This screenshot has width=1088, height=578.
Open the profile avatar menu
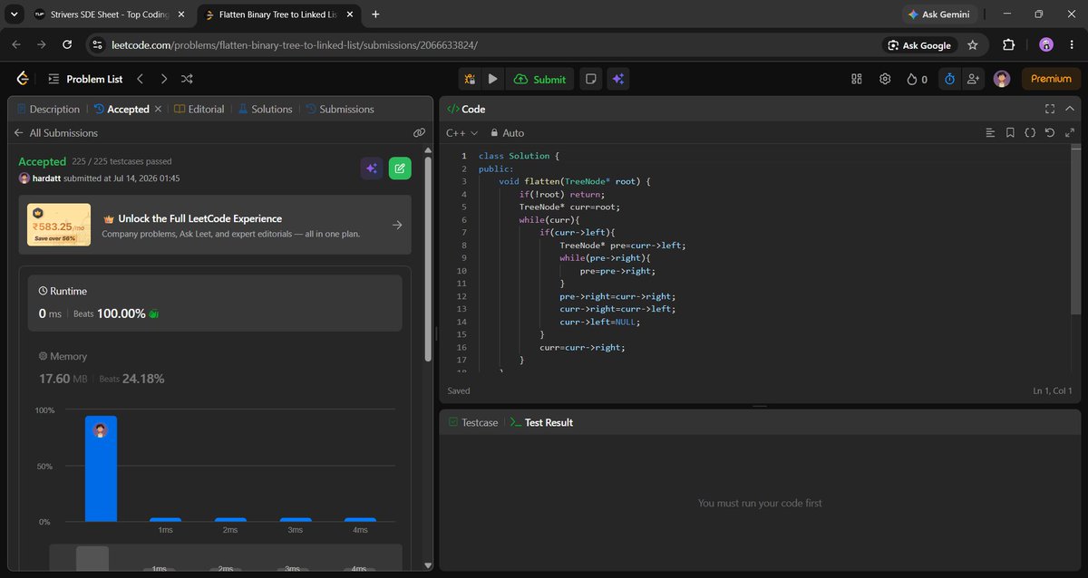[x=1002, y=79]
